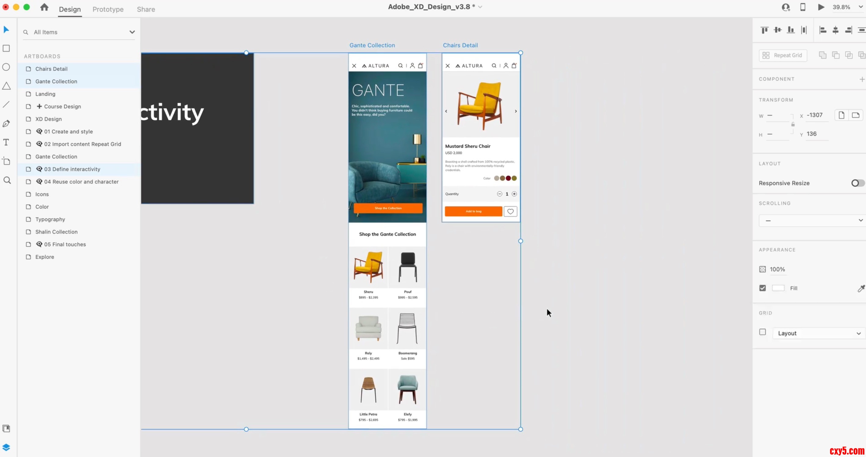This screenshot has height=457, width=866.
Task: Select the Shalin Collection artboard in list
Action: [x=56, y=232]
